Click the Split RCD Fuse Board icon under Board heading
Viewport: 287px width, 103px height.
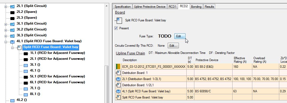pos(119,21)
